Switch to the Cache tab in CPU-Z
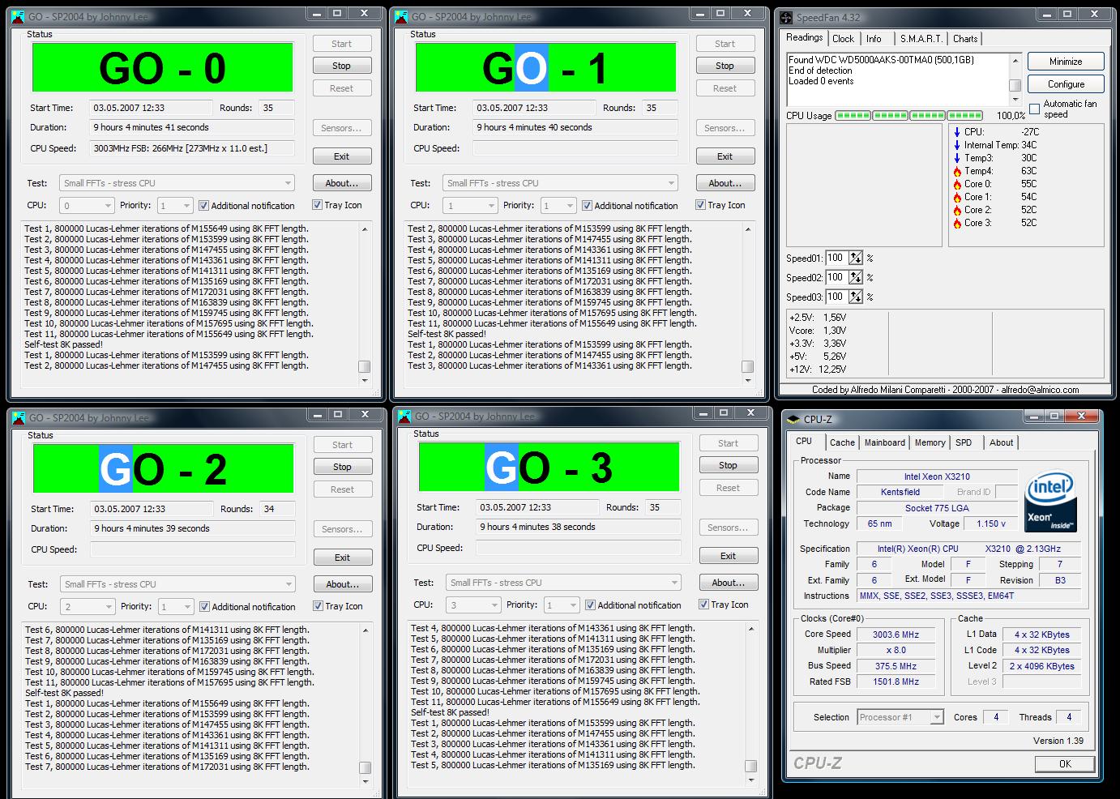The image size is (1120, 799). tap(842, 442)
